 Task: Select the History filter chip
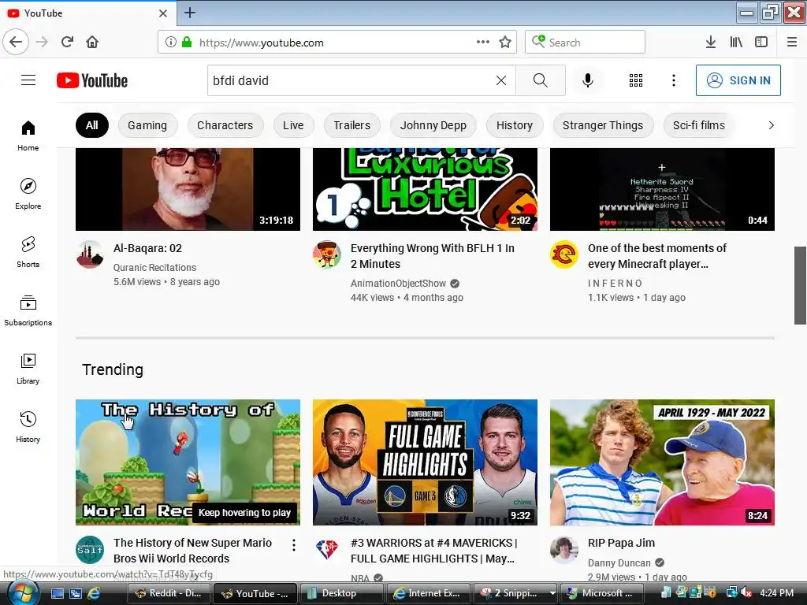515,125
